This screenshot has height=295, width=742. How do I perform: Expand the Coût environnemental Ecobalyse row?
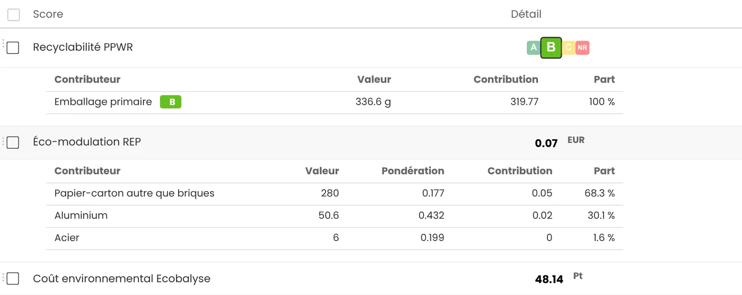click(371, 279)
